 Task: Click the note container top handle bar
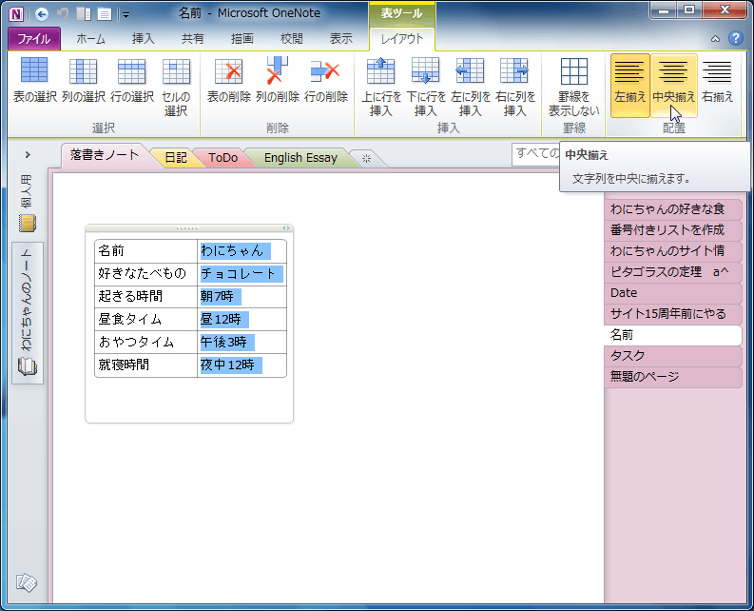[x=187, y=228]
